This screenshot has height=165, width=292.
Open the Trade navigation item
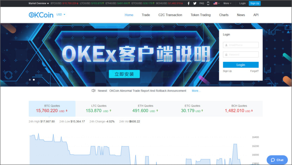point(146,15)
